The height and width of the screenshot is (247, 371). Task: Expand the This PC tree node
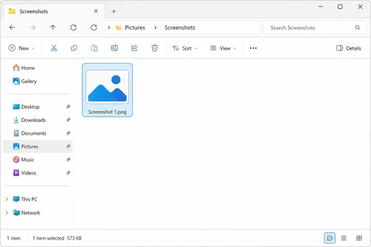(7, 200)
